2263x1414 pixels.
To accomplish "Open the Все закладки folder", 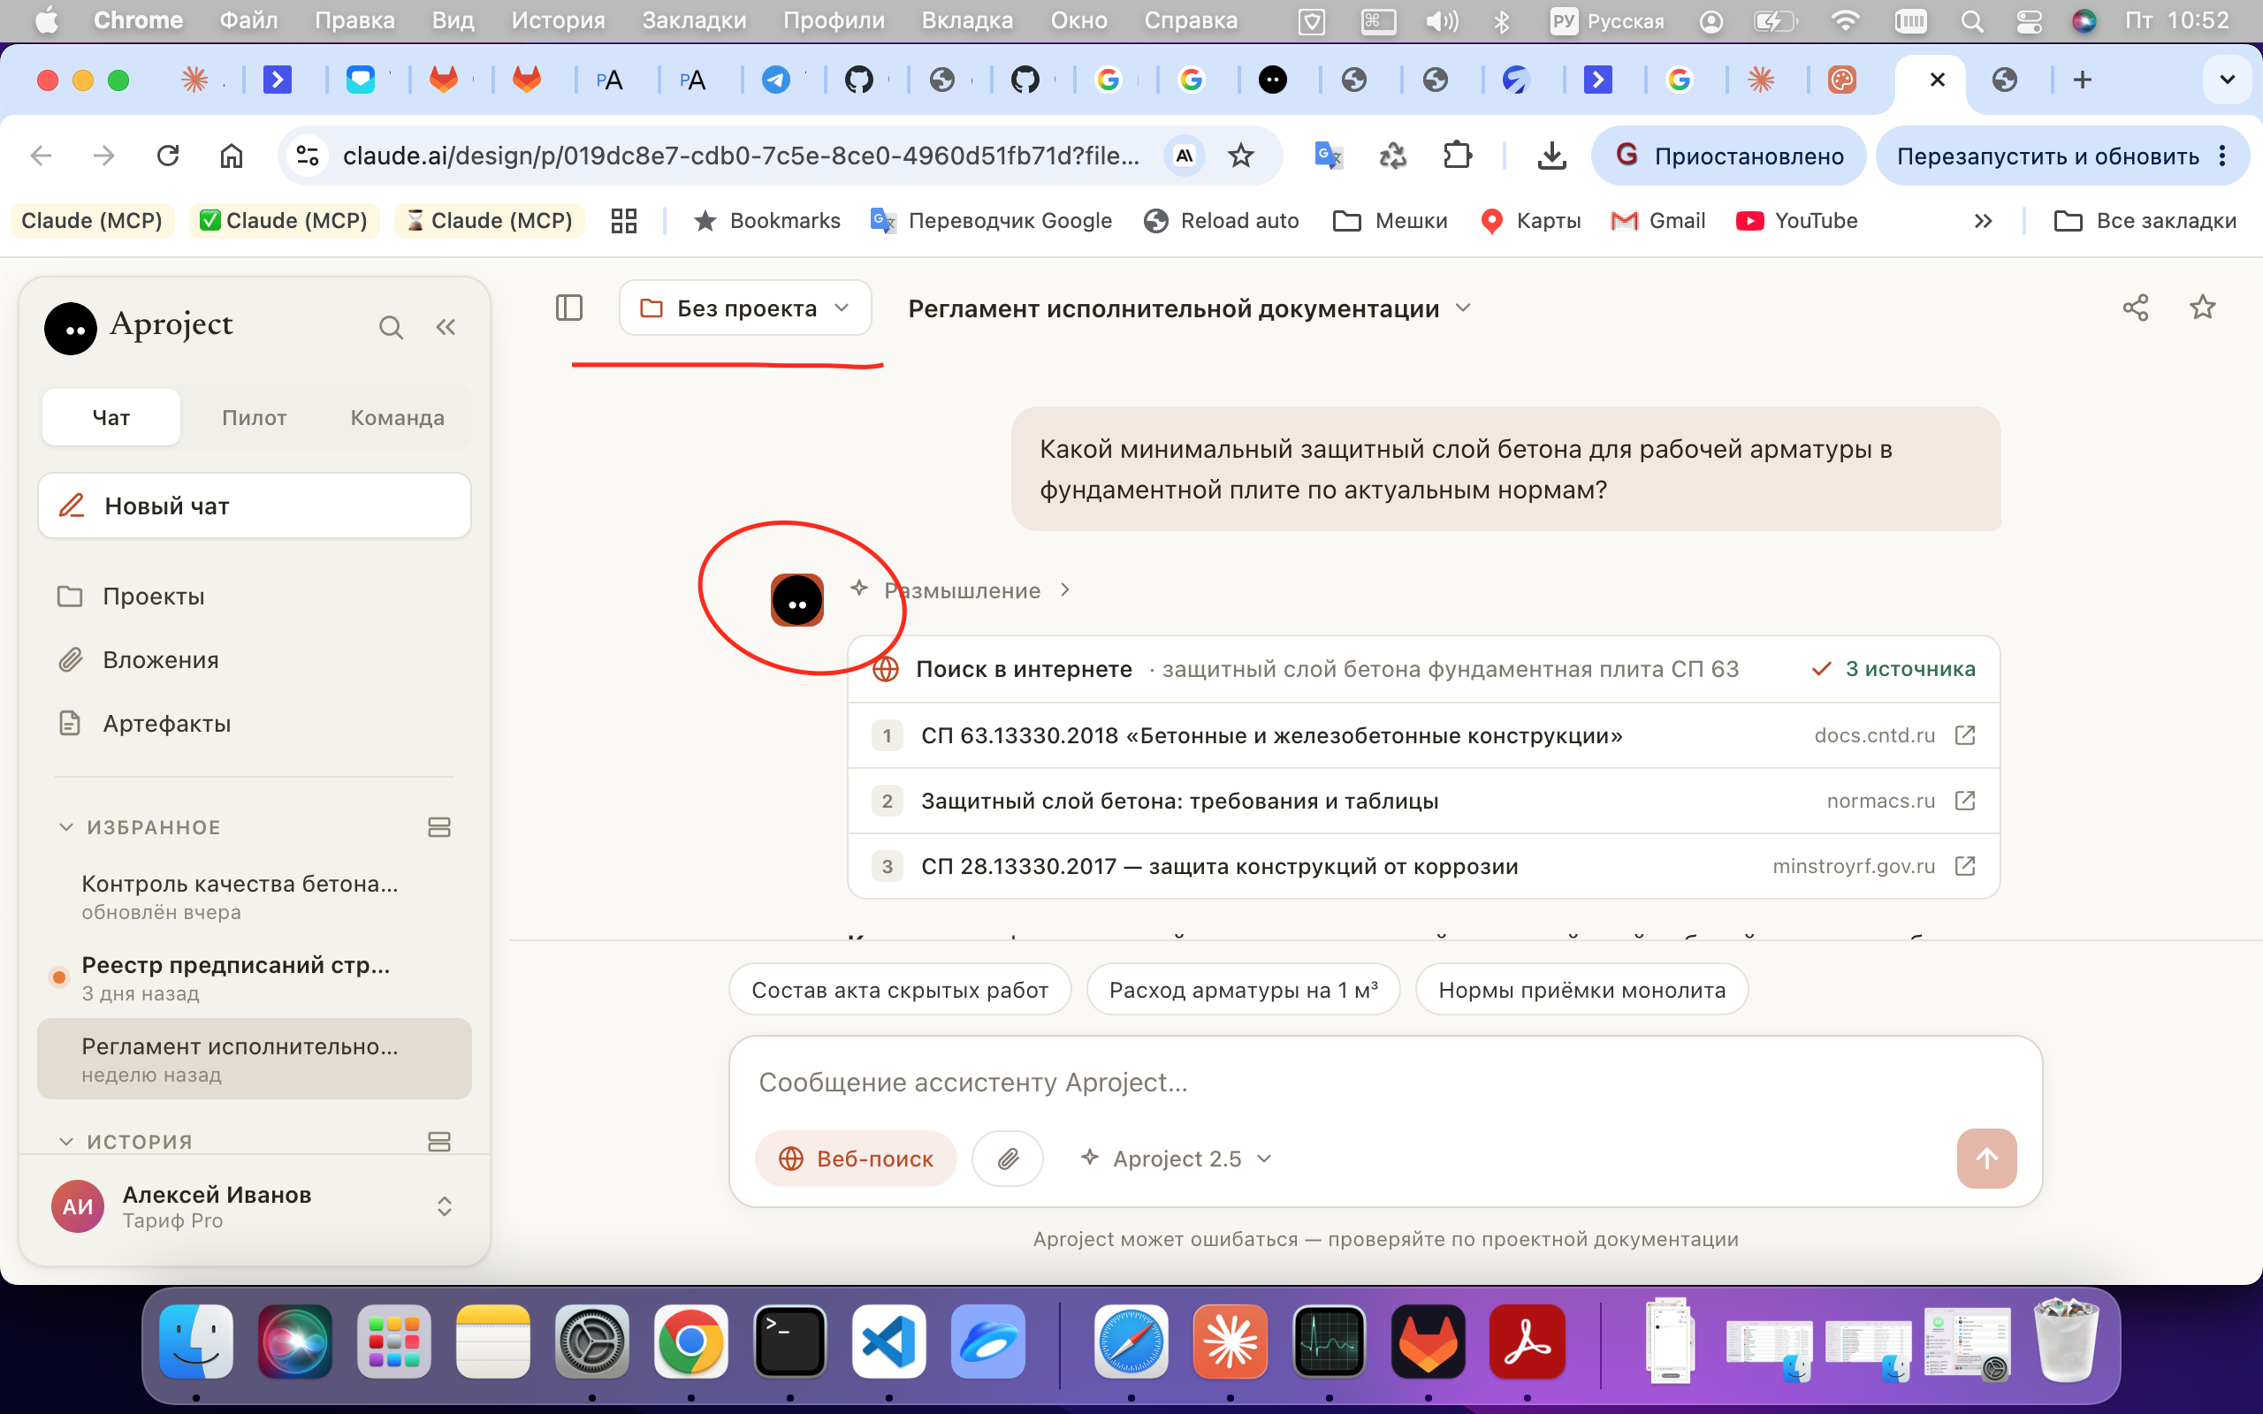I will pyautogui.click(x=2145, y=221).
